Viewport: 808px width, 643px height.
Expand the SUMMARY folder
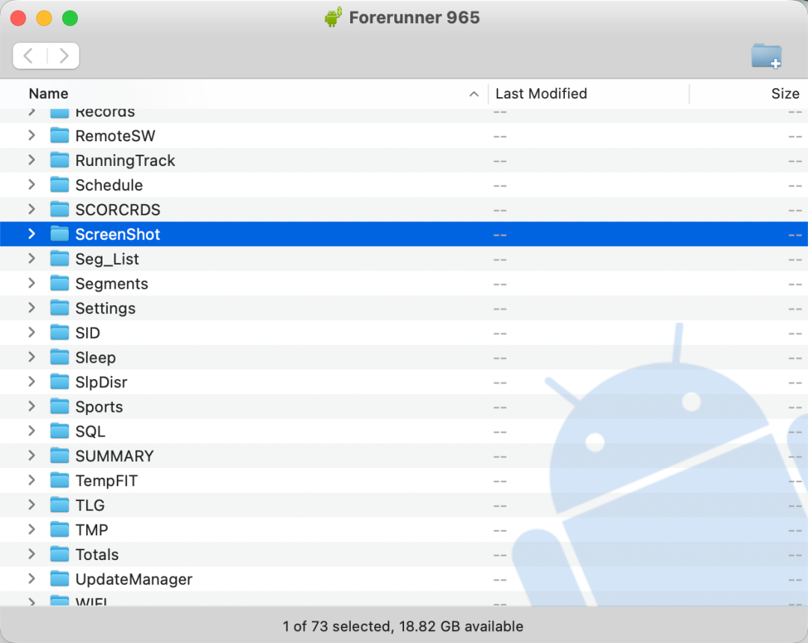tap(32, 455)
